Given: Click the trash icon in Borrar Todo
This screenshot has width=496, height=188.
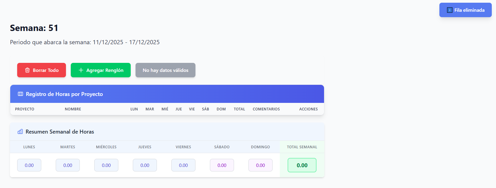Looking at the screenshot, I should (27, 70).
